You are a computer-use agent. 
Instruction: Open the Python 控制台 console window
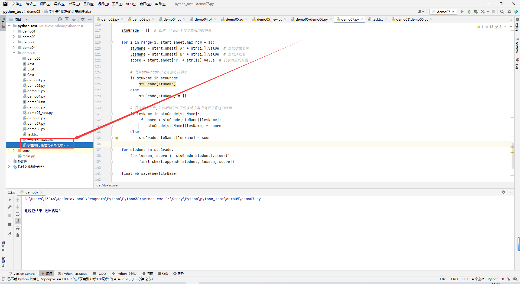point(124,274)
